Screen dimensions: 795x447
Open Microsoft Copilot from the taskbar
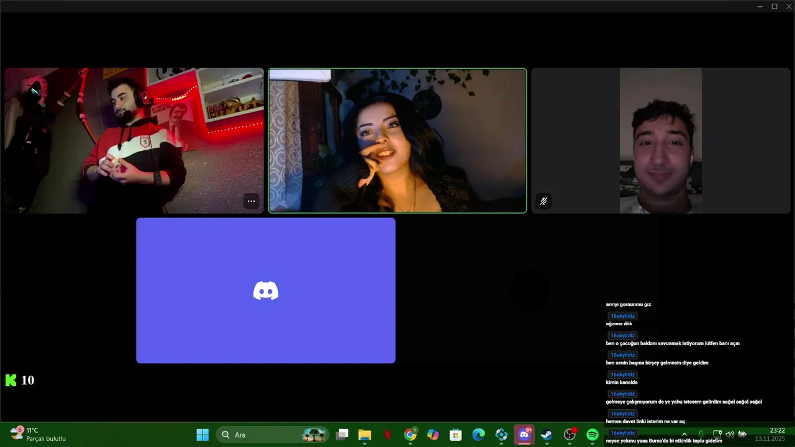tap(433, 435)
